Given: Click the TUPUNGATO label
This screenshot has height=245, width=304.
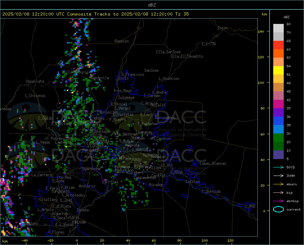Looking at the screenshot, I should point(60,192).
